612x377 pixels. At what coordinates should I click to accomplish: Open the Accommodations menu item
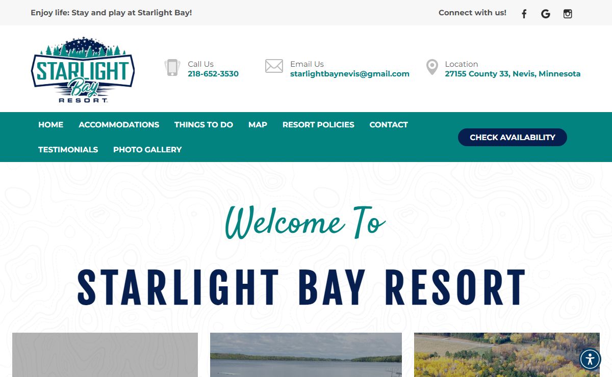click(x=119, y=125)
